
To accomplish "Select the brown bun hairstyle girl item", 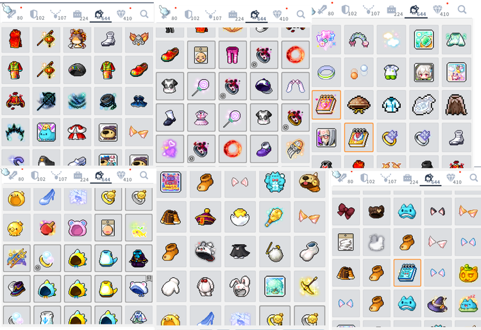I will tap(77, 39).
